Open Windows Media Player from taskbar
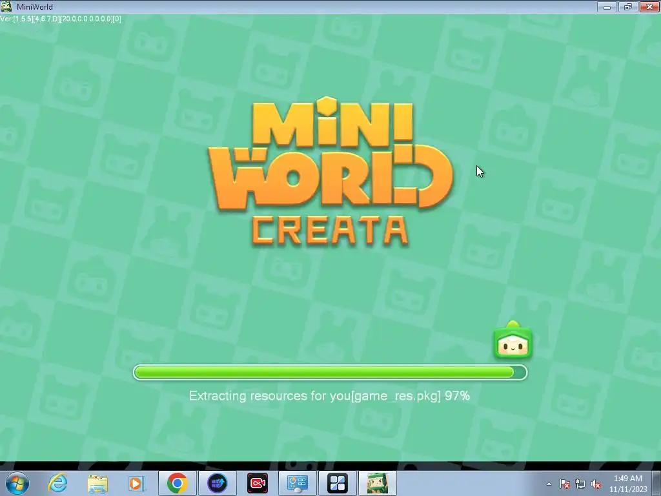 click(137, 483)
